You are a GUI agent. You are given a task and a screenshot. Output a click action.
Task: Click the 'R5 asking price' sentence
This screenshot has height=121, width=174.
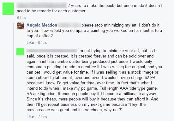tap(41, 94)
